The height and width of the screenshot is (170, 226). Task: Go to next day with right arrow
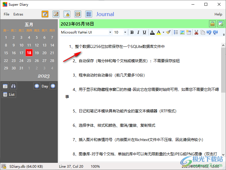tap(53, 86)
